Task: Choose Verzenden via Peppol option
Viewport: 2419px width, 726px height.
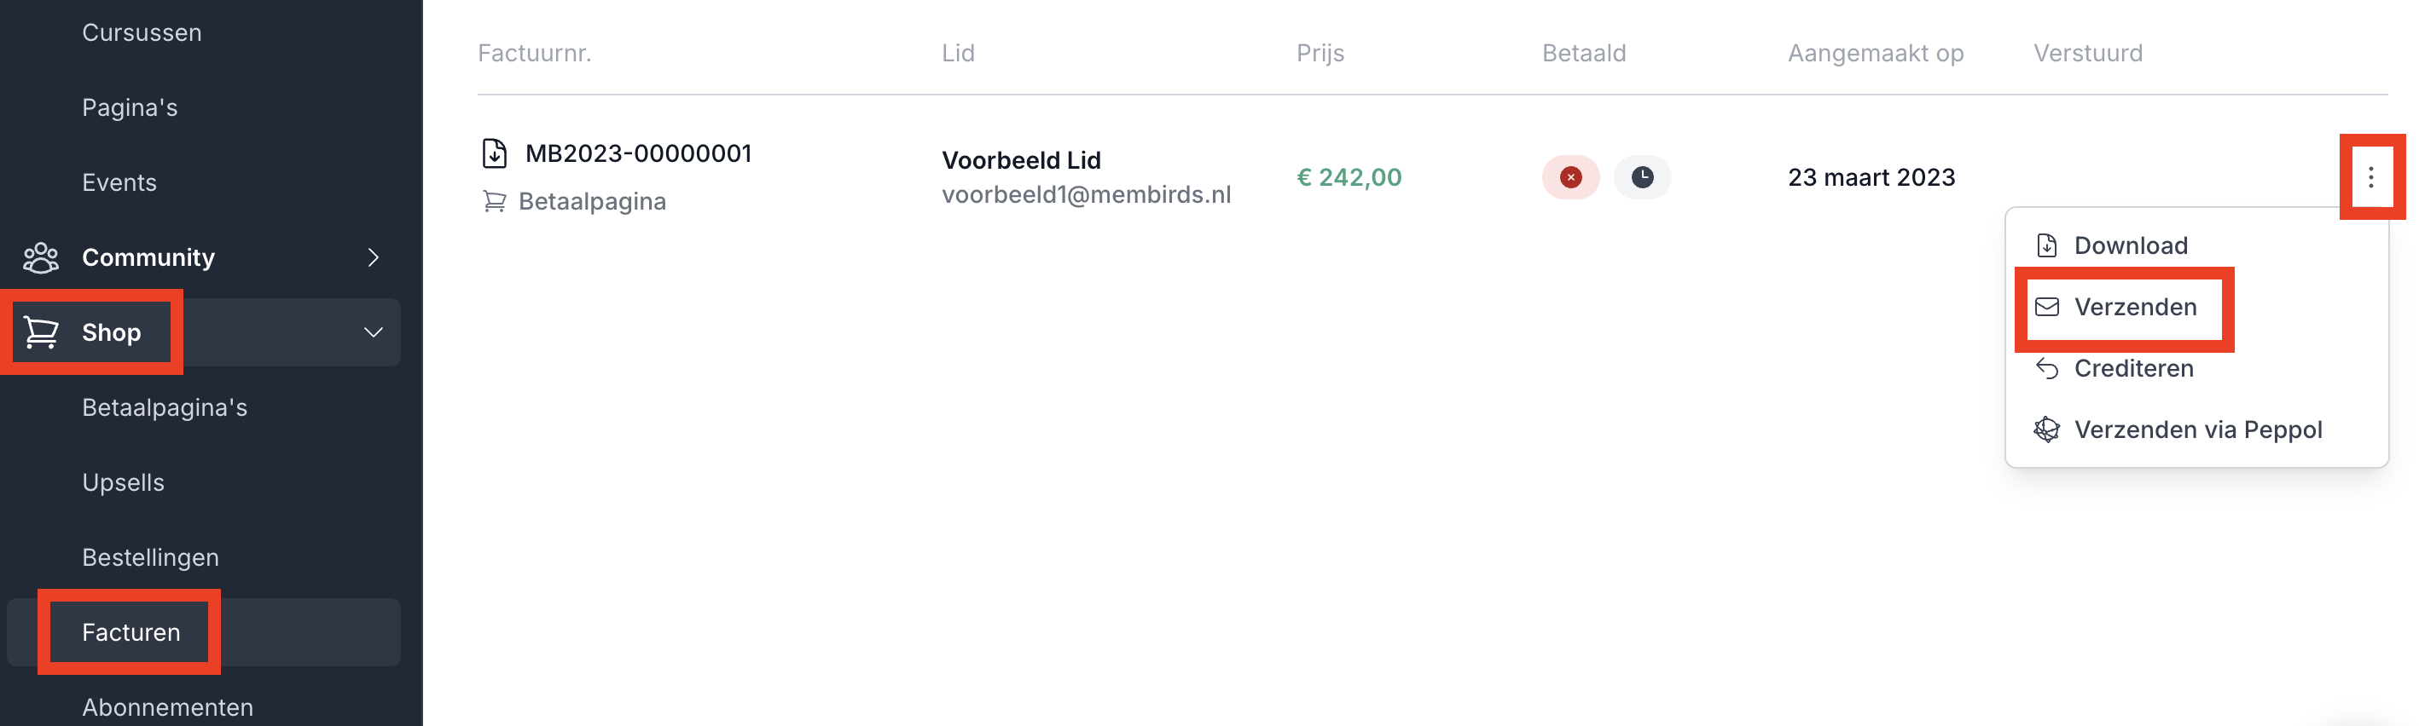Action: [2197, 429]
